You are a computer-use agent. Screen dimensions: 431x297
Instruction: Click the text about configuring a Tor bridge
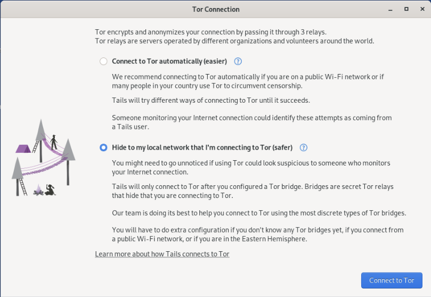[253, 191]
